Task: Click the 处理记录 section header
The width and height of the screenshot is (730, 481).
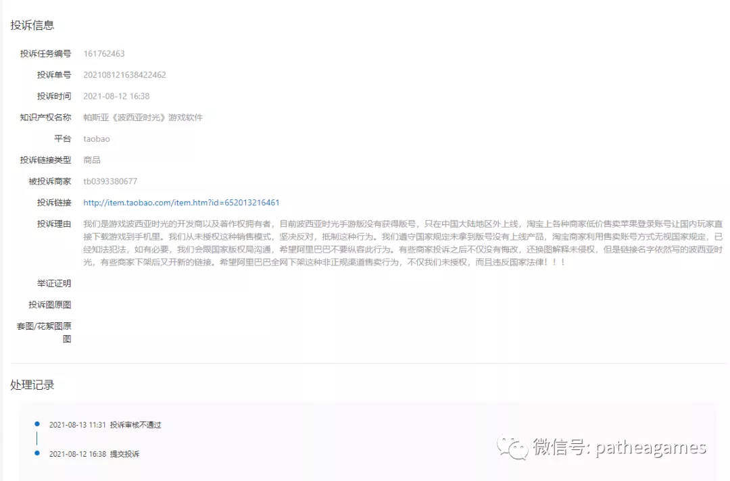Action: [x=31, y=384]
